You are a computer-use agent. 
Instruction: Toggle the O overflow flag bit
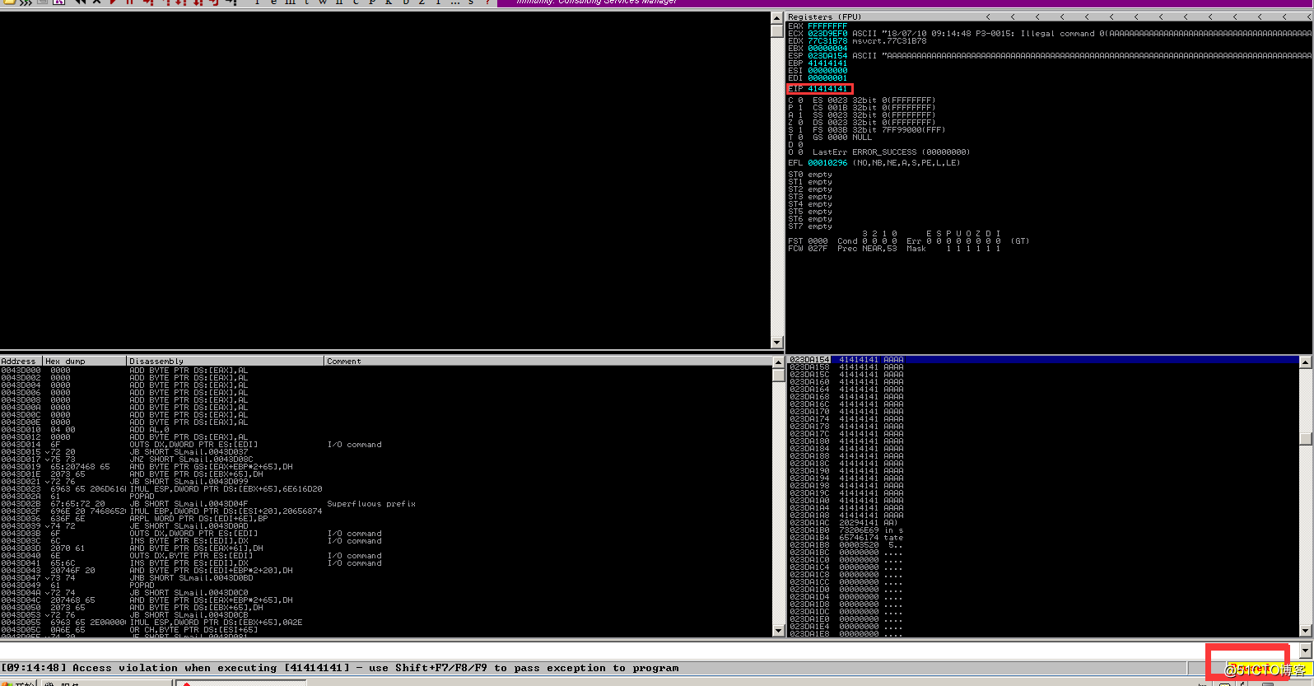[800, 152]
